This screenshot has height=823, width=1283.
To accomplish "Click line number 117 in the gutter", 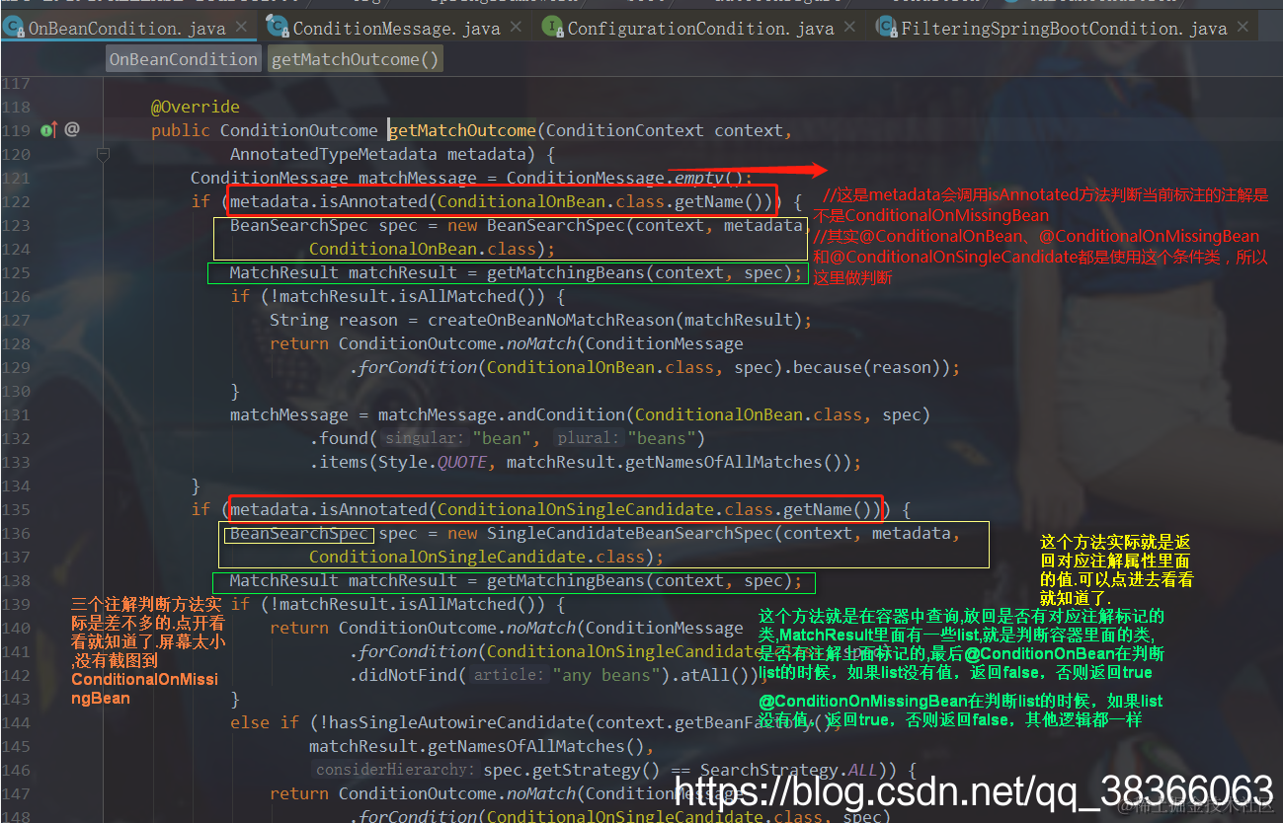I will (16, 83).
